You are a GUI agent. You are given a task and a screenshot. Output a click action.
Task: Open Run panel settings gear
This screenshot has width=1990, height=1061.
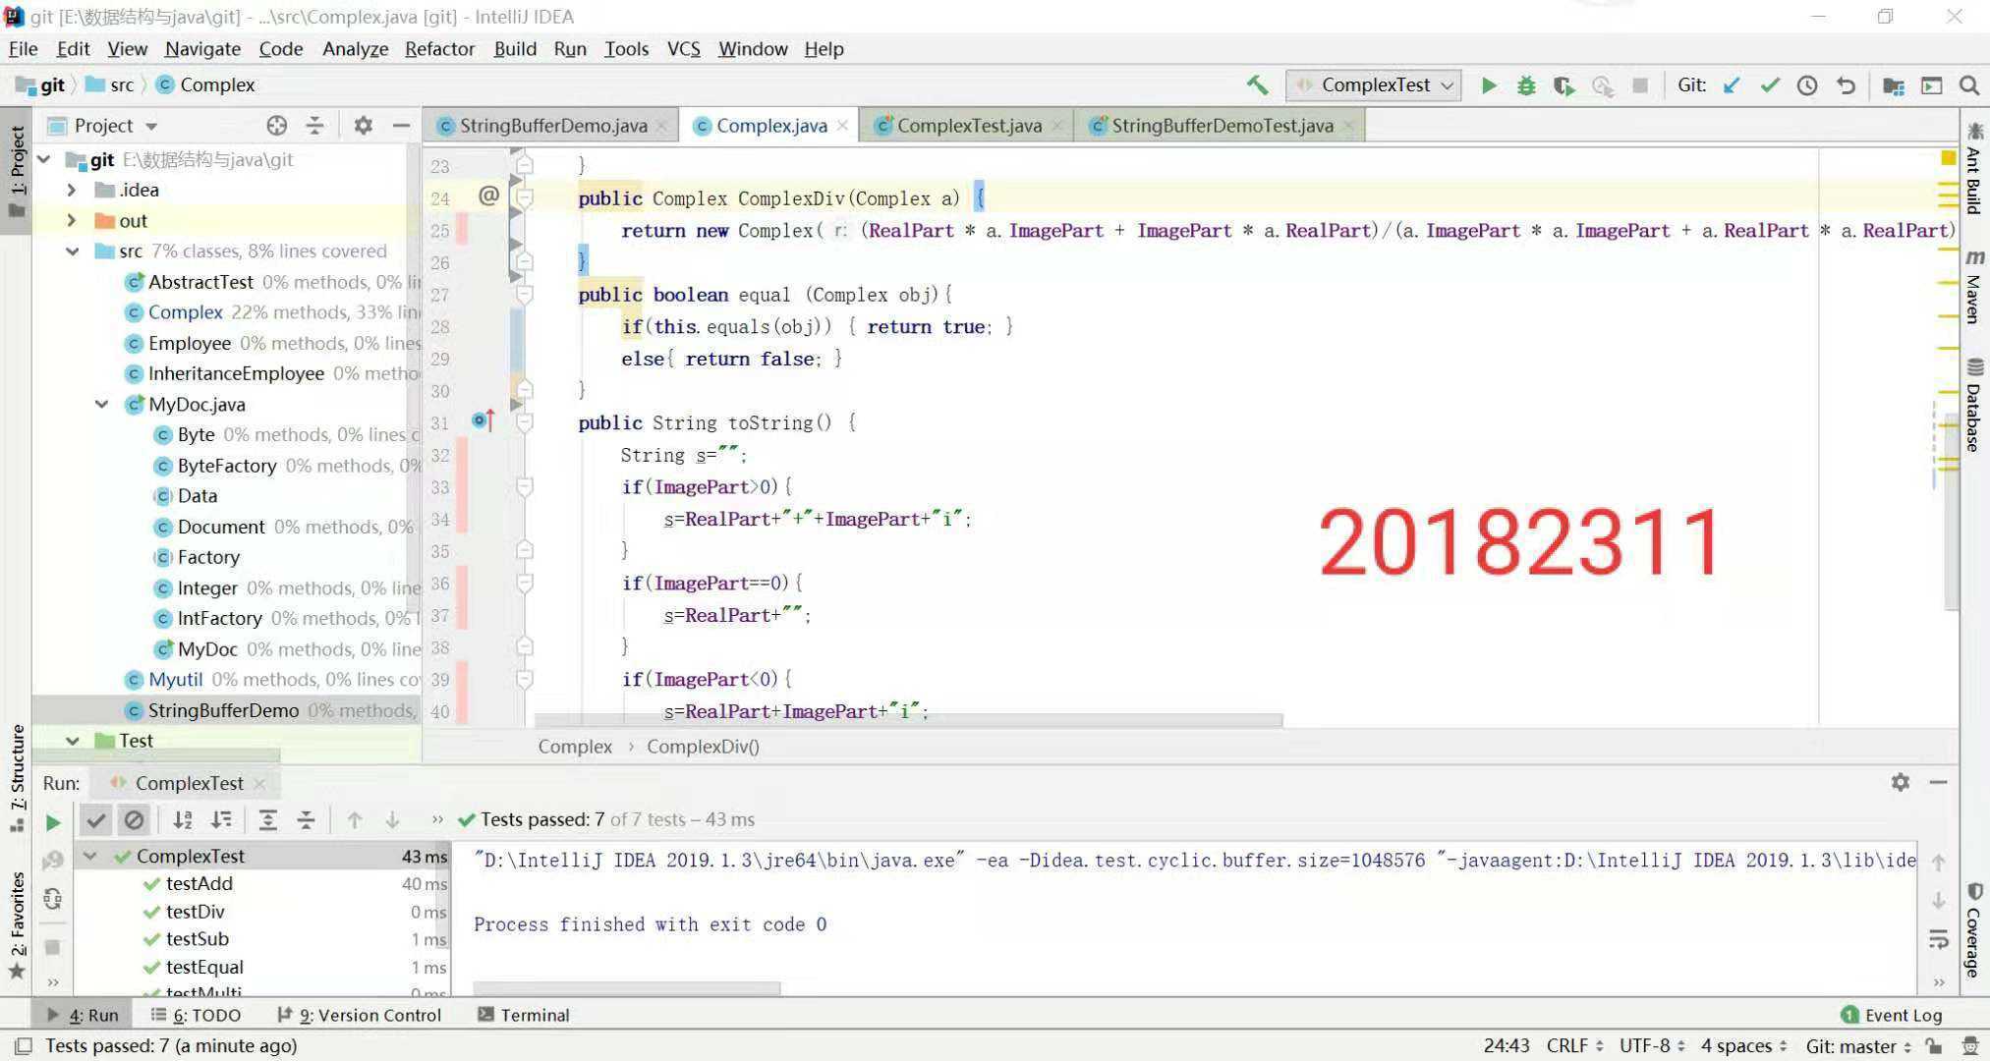[x=1901, y=782]
